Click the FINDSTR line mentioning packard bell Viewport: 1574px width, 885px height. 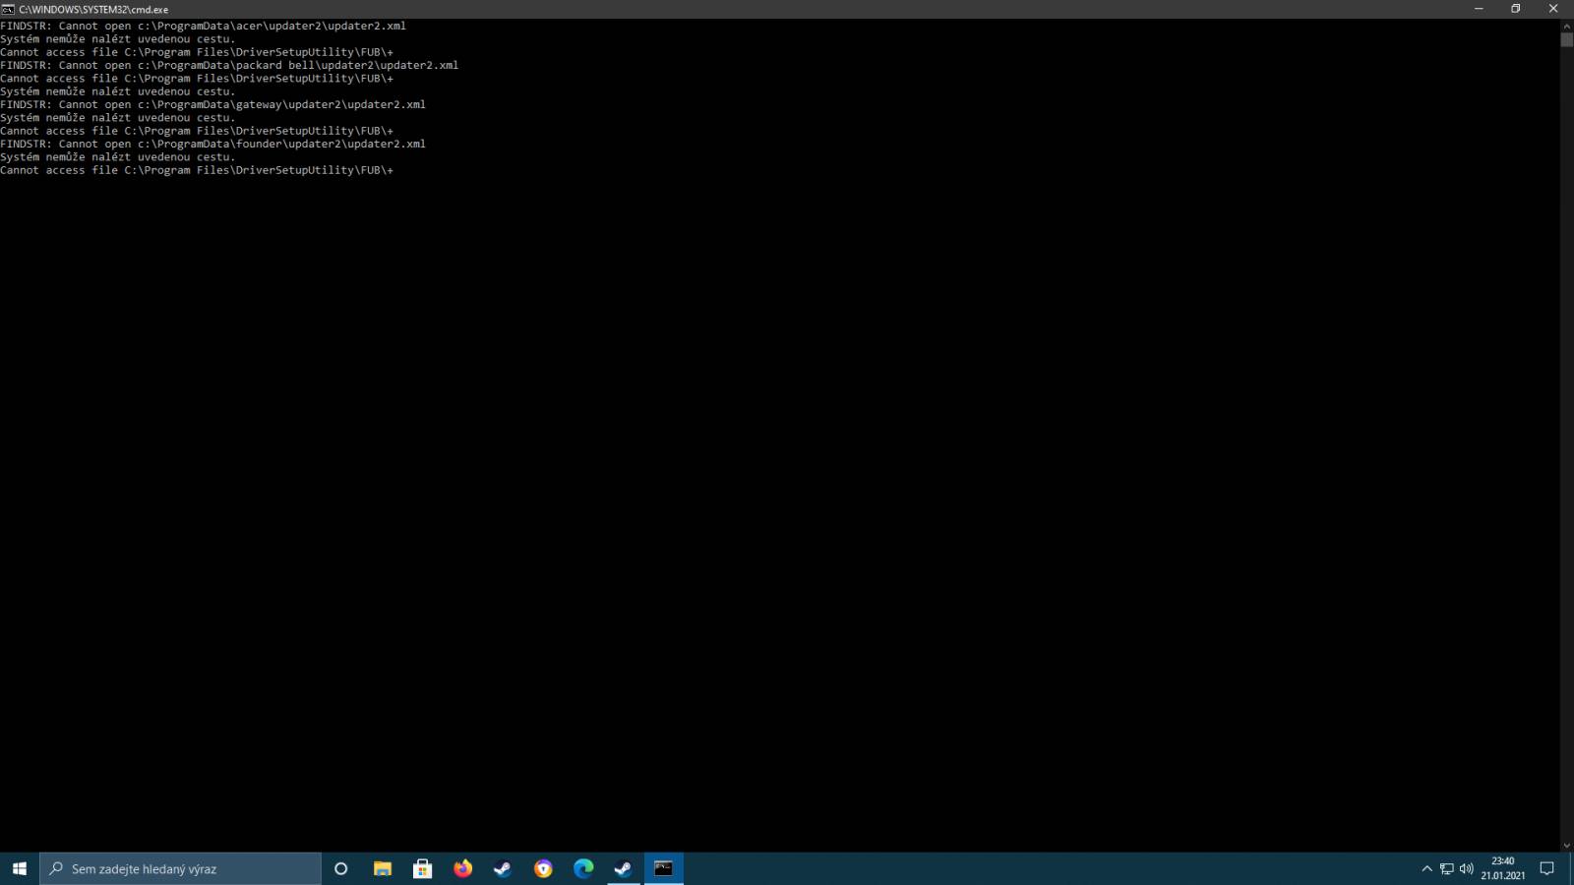click(229, 65)
